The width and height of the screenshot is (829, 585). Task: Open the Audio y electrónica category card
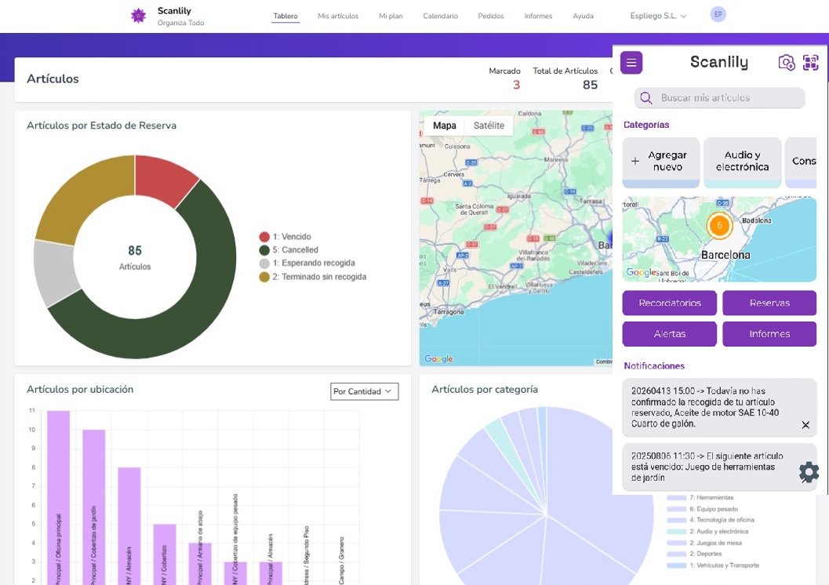tap(742, 162)
